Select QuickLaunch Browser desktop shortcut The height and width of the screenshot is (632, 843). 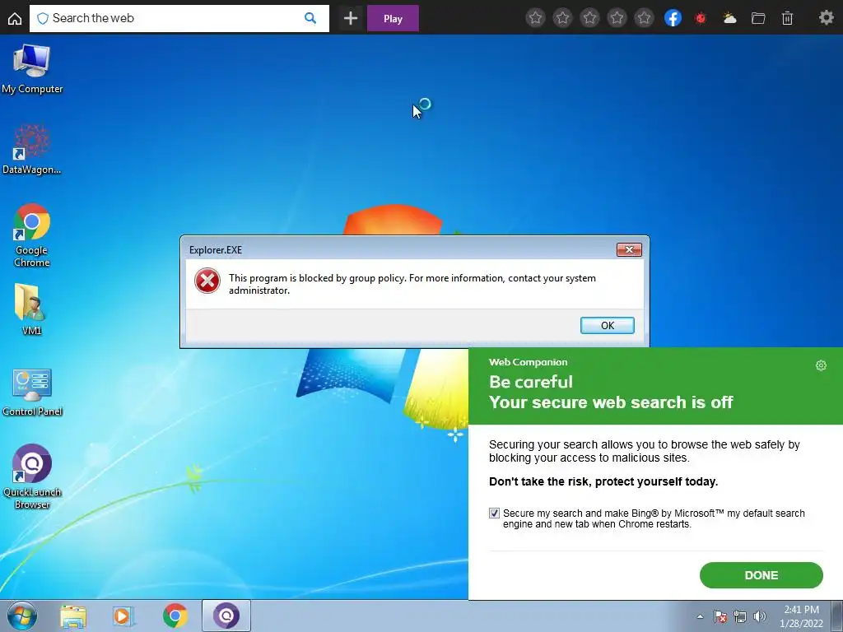32,476
